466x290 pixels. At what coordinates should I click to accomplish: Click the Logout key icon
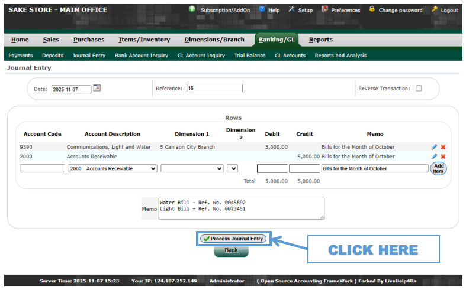tap(435, 9)
